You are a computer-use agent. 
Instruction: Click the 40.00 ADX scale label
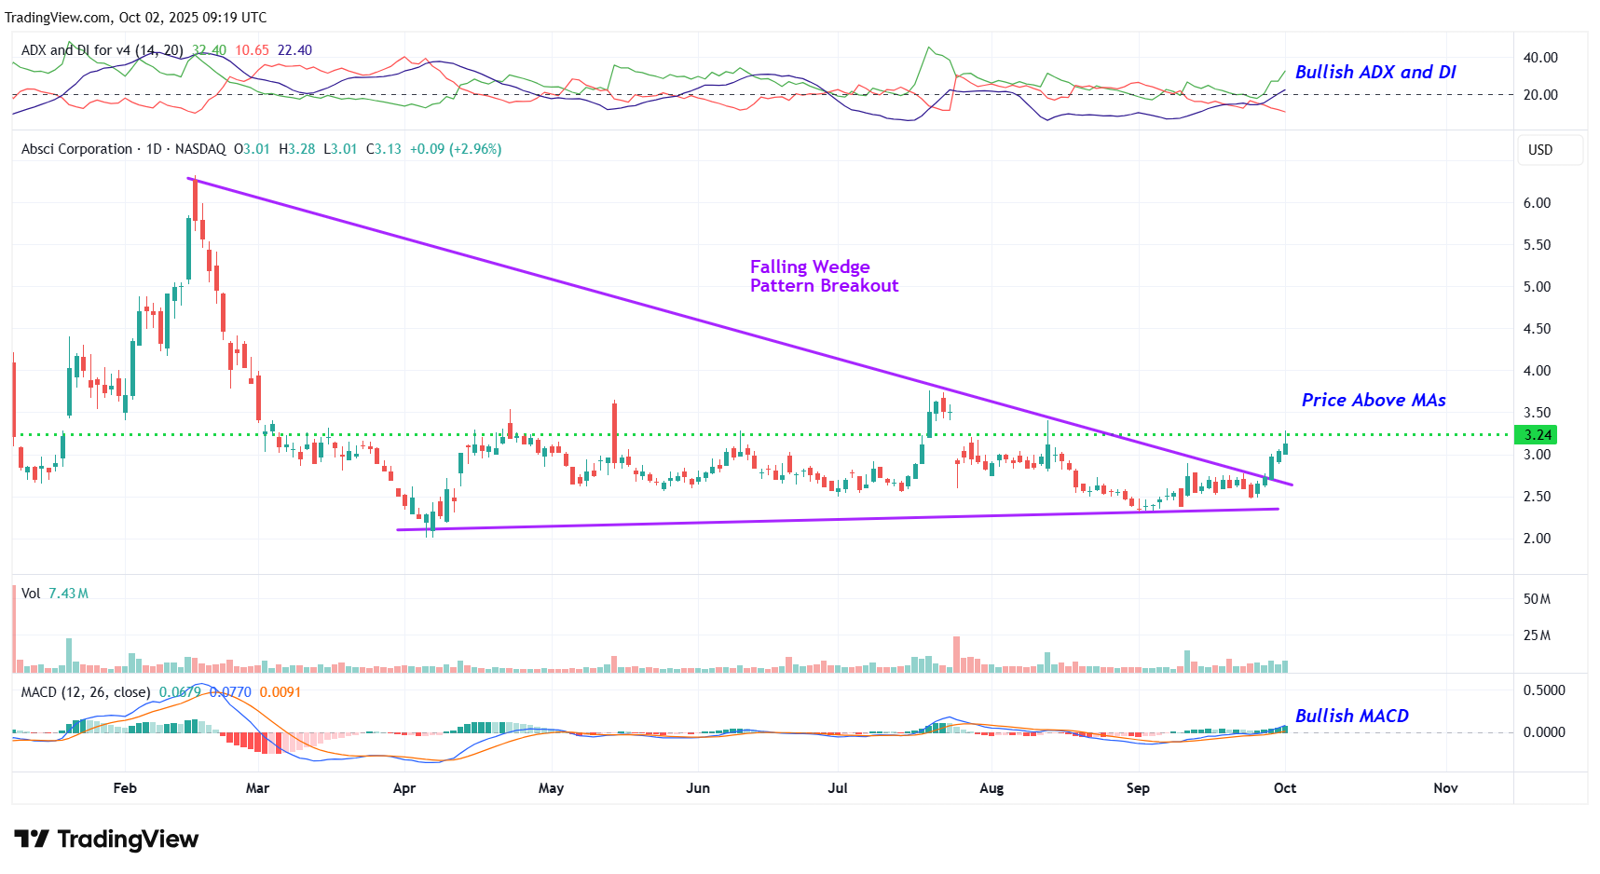tap(1539, 58)
